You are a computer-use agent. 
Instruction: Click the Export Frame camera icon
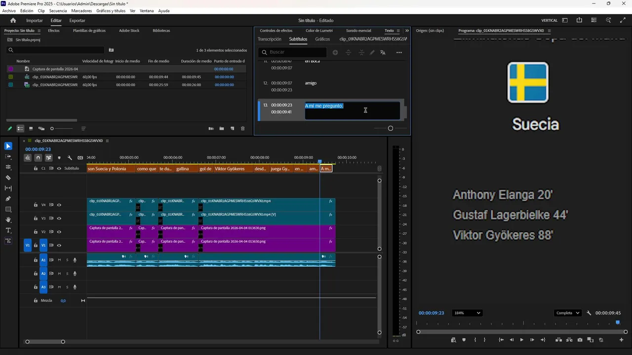click(x=580, y=340)
